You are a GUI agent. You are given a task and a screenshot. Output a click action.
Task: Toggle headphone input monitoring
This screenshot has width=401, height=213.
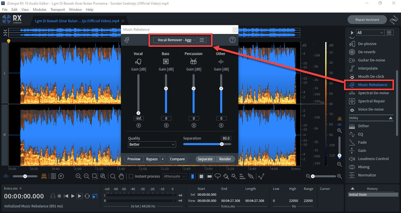click(53, 196)
